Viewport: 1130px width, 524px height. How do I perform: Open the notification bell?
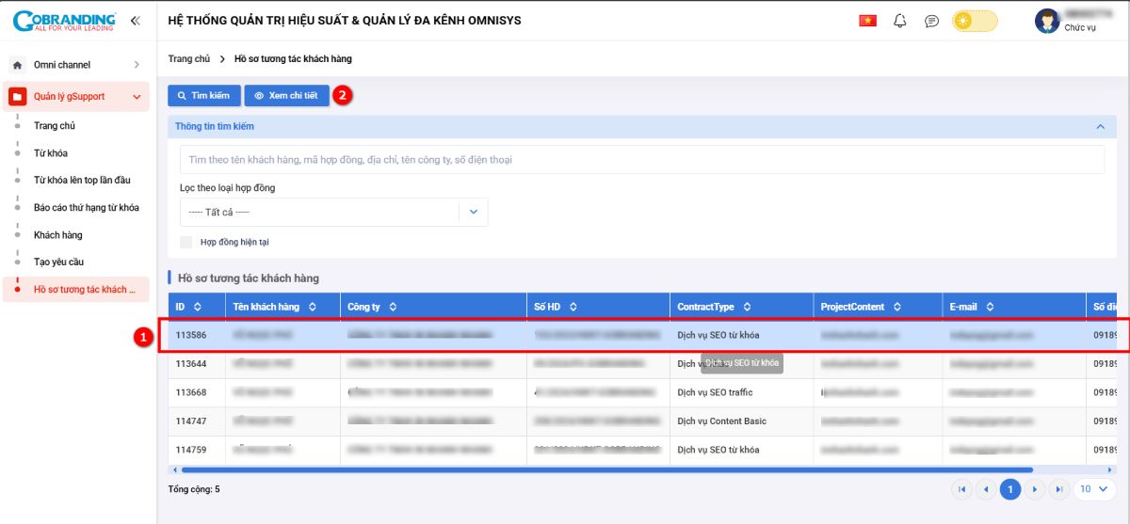point(899,21)
